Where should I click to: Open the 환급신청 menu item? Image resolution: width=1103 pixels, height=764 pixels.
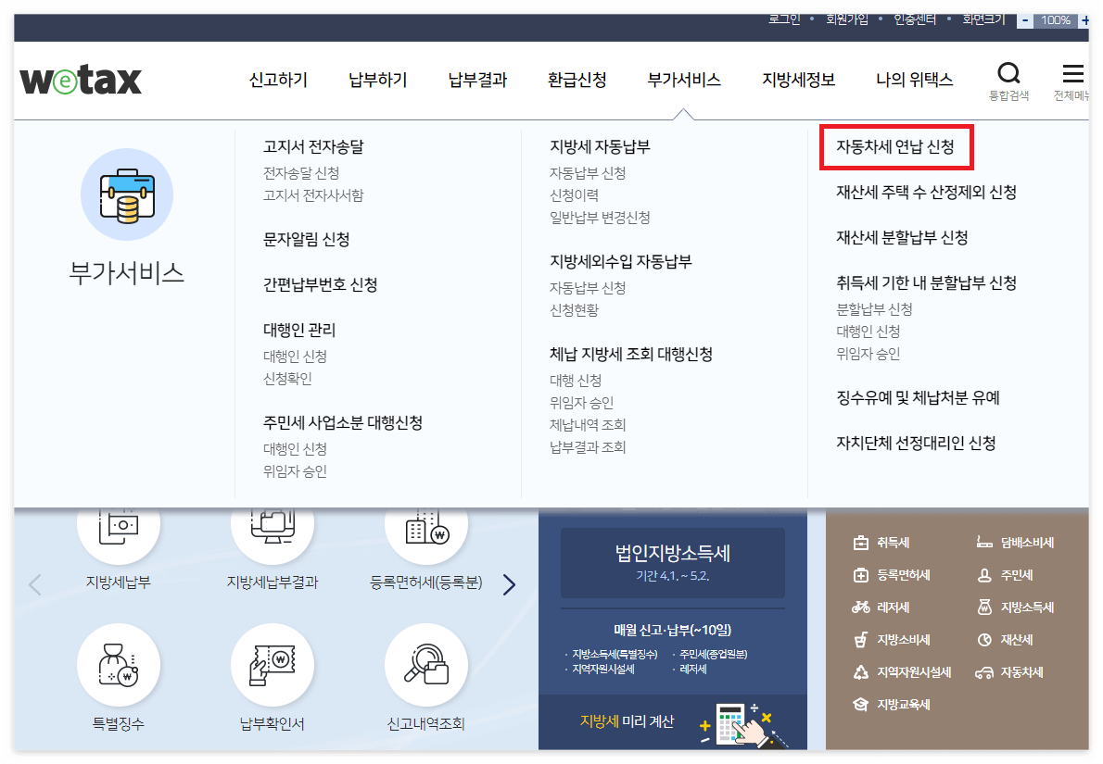(575, 80)
